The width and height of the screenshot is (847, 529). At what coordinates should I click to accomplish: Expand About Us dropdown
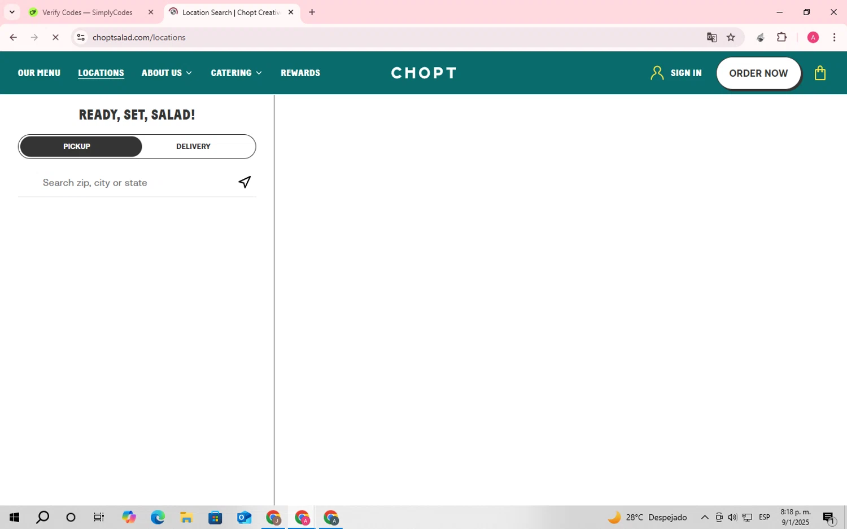pos(167,73)
